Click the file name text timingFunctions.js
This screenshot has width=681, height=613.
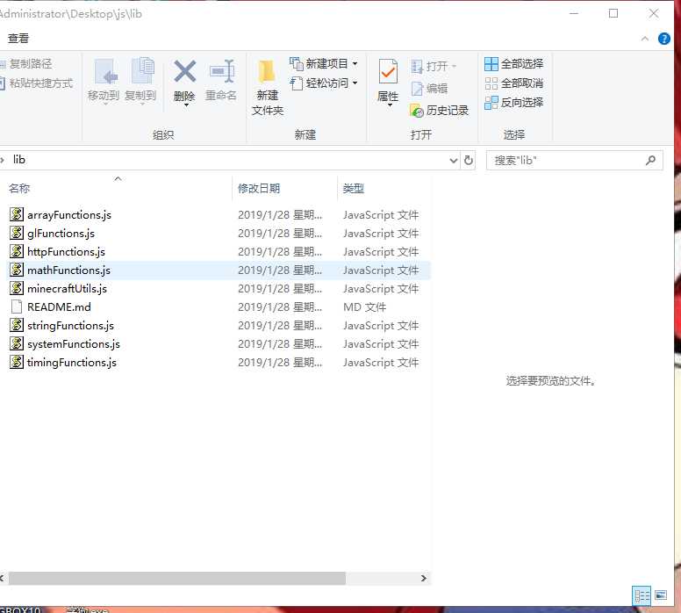(72, 363)
